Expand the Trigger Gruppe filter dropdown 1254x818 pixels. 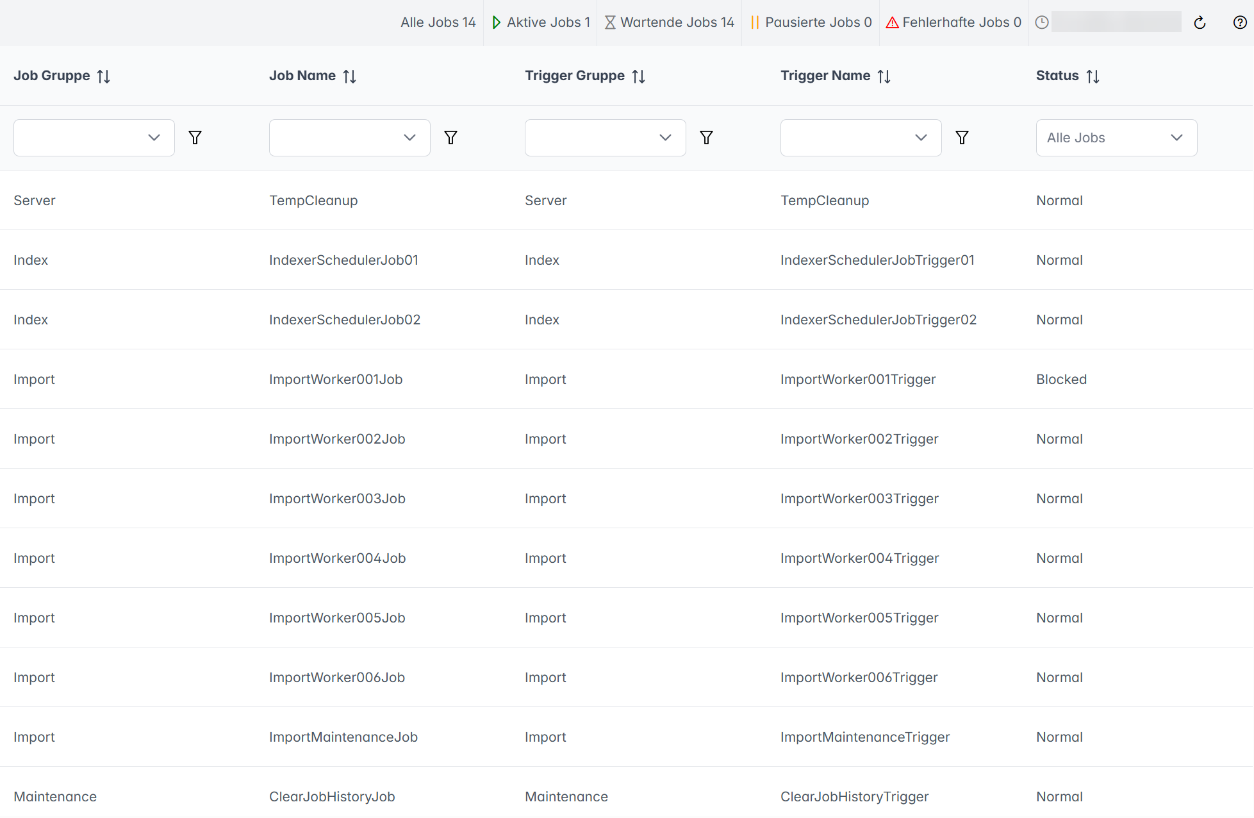click(606, 138)
